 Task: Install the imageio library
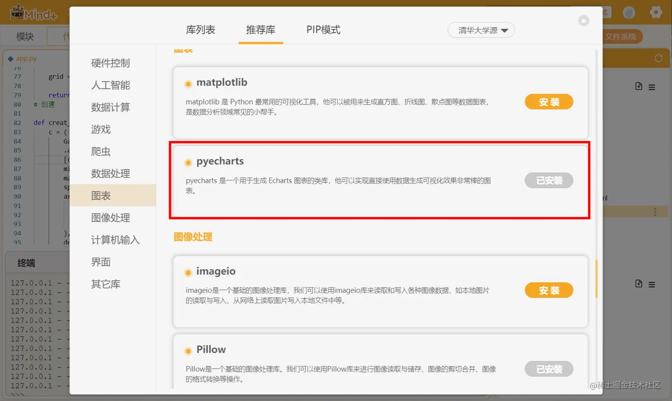click(x=549, y=290)
